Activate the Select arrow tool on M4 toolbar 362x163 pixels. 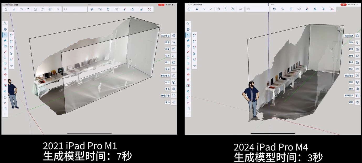[x=188, y=35]
